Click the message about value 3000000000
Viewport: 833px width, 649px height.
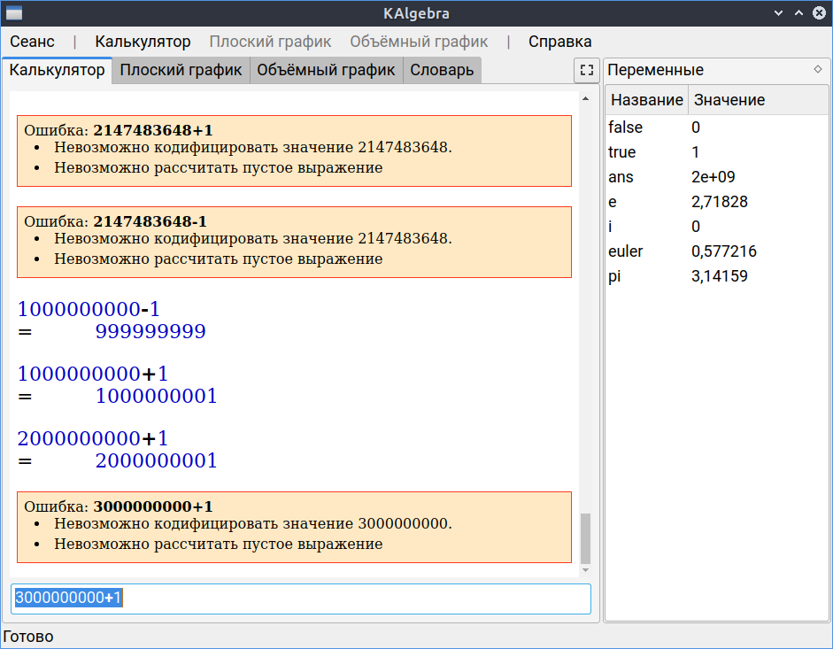pos(253,524)
